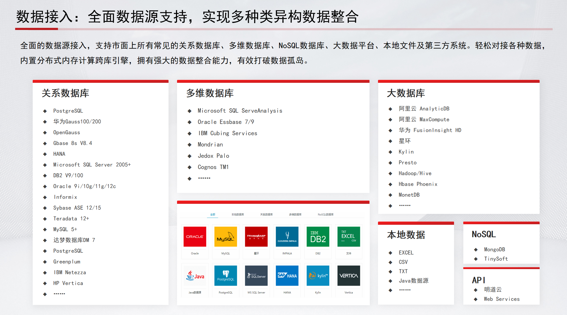
Task: Select the Greenplum entry
Action: 67,262
